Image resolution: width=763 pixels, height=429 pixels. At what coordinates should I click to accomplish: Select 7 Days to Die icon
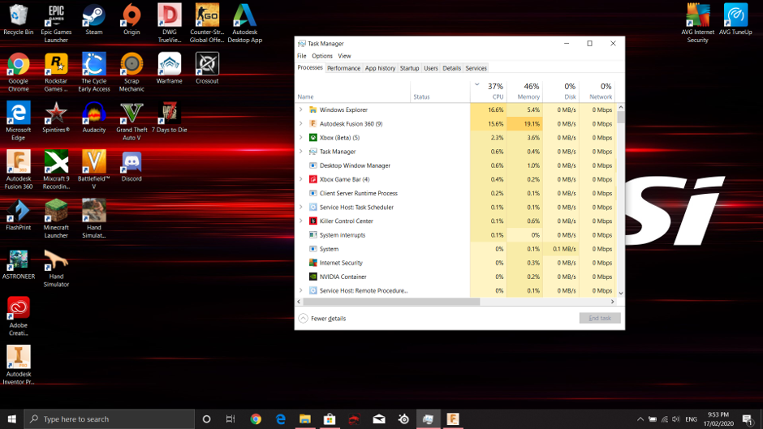pos(170,117)
